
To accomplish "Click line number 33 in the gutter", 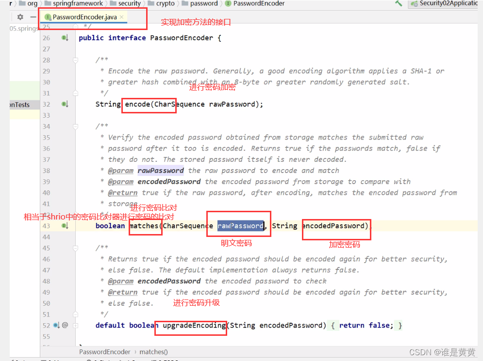I will click(47, 115).
